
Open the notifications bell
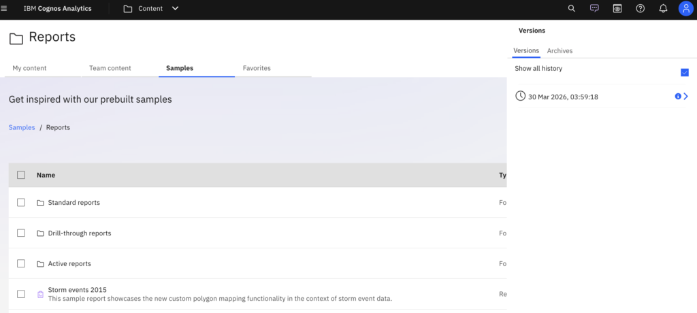(663, 9)
